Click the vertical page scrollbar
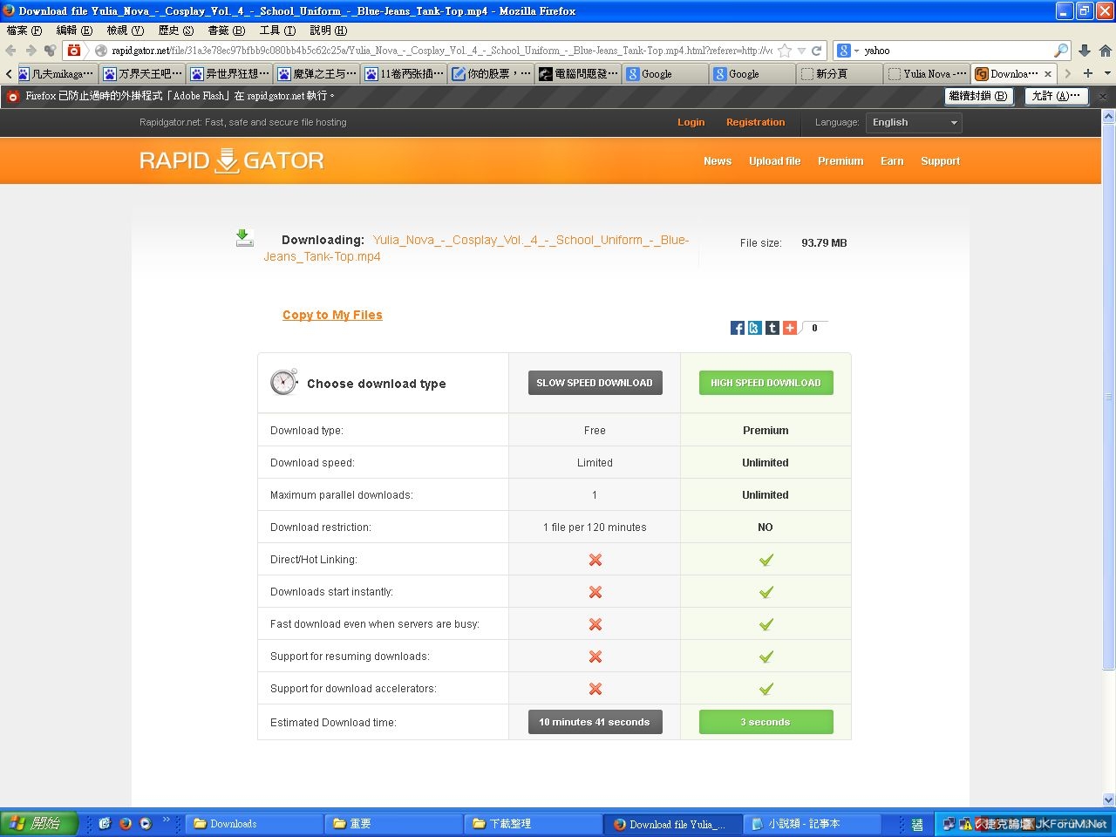The width and height of the screenshot is (1116, 837). tap(1108, 392)
